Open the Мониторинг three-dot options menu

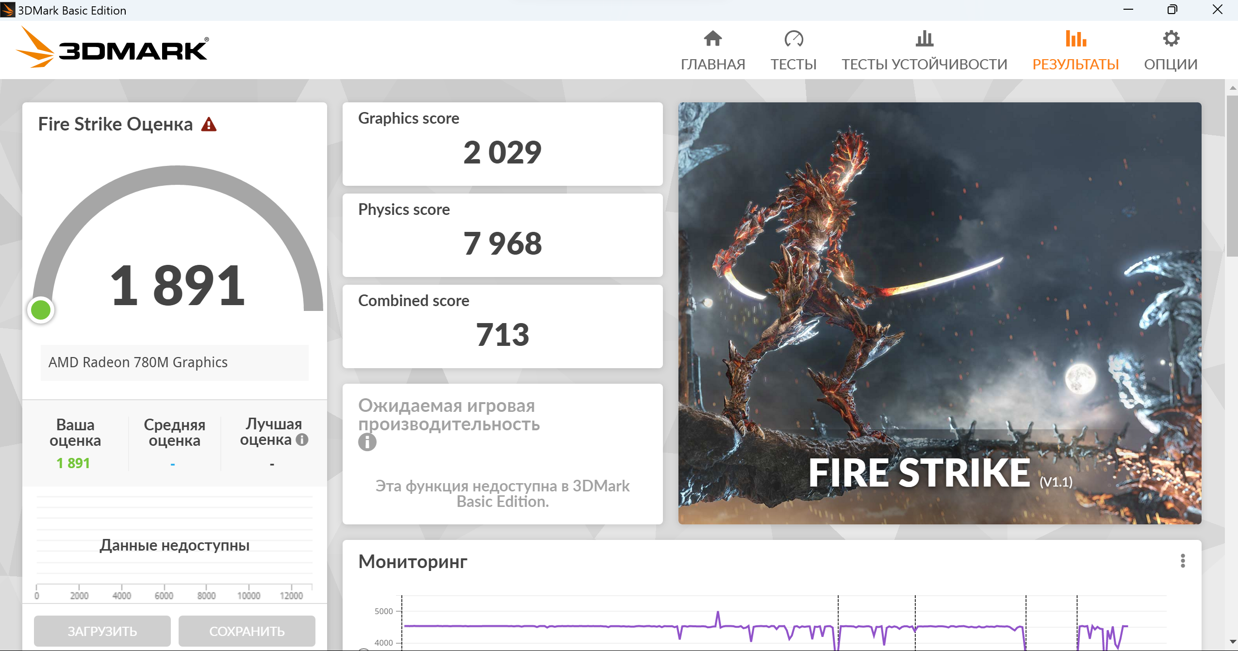click(x=1183, y=561)
